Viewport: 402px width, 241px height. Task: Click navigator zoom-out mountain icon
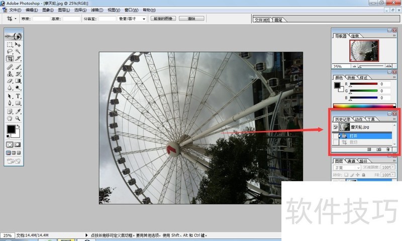click(354, 66)
